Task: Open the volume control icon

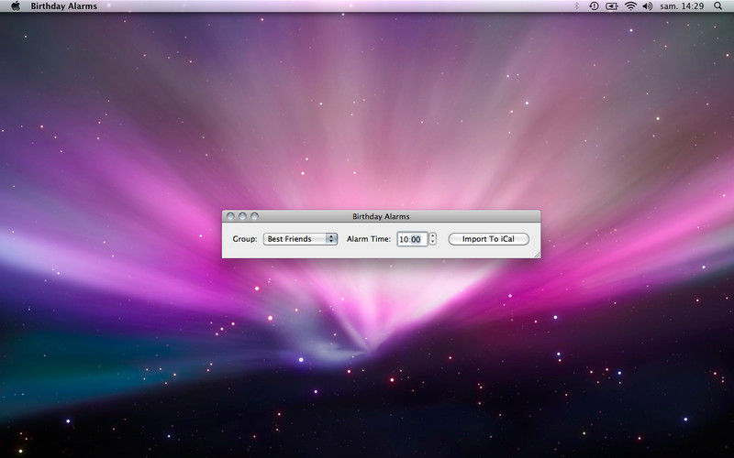Action: click(648, 6)
